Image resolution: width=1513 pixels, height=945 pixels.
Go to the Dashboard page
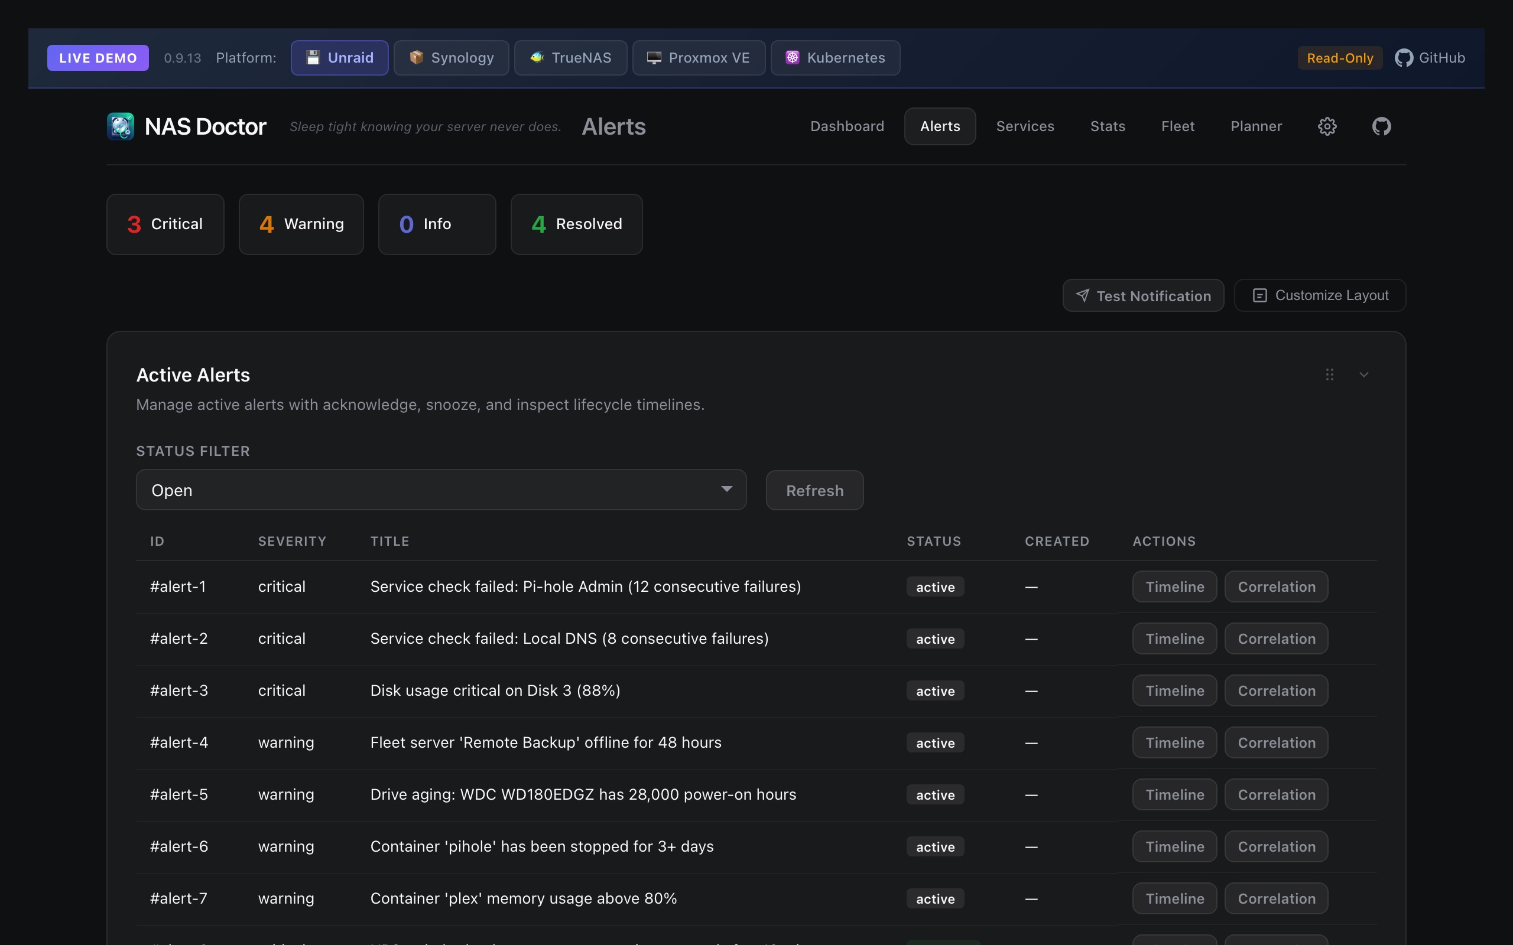847,126
